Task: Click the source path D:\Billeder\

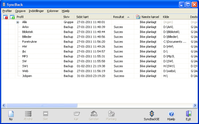Action: coord(171,37)
